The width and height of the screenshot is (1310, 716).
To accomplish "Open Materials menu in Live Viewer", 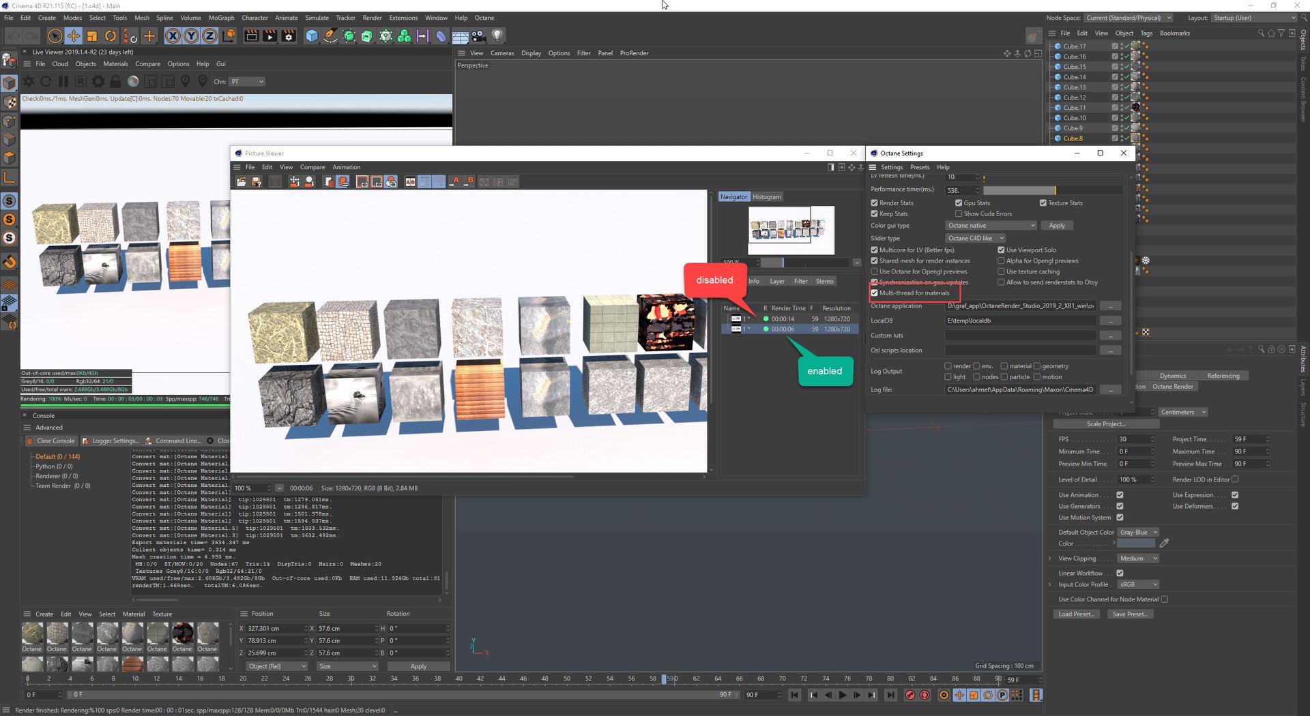I will pyautogui.click(x=115, y=64).
